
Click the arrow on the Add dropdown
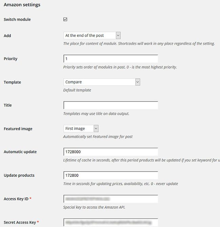click(118, 35)
